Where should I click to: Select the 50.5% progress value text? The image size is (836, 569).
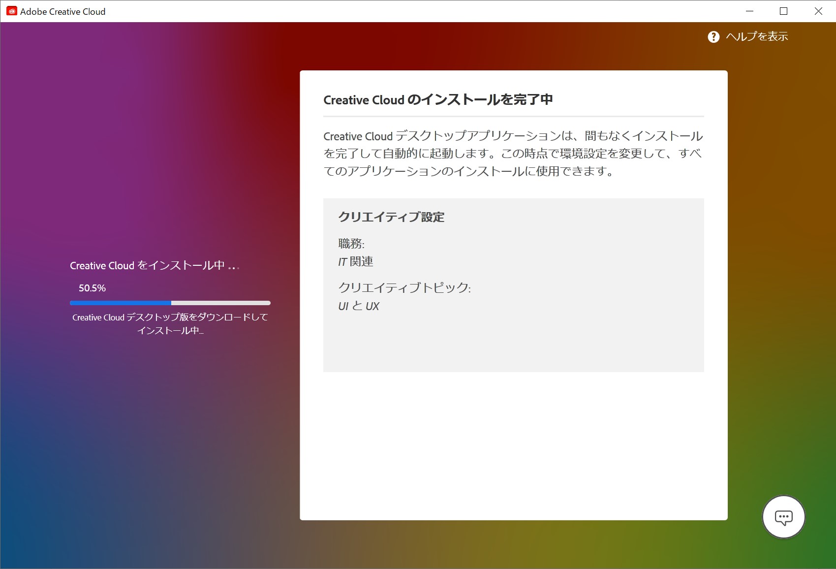92,288
